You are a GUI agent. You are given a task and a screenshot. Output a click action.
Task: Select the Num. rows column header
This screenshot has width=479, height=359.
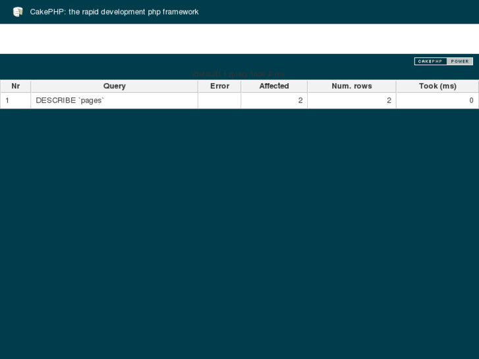[x=352, y=86]
